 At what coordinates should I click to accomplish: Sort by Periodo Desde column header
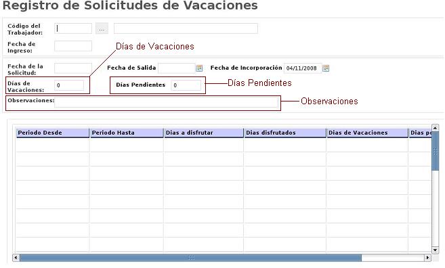(53, 133)
